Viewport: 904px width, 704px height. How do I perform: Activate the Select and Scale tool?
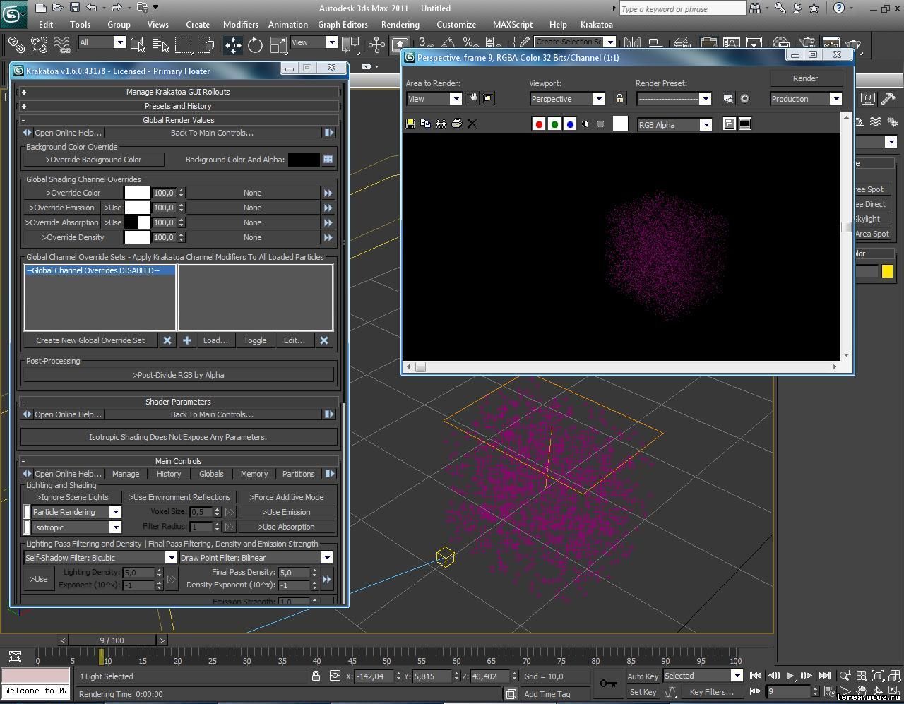click(x=278, y=45)
